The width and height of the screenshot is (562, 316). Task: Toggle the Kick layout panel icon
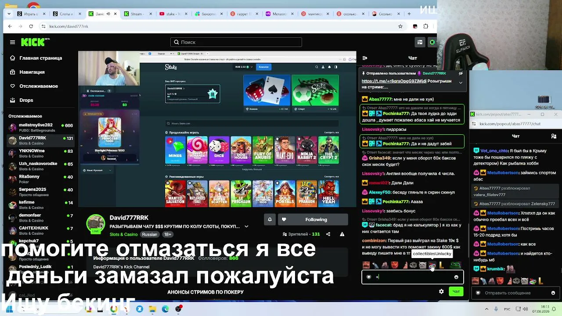pyautogui.click(x=420, y=42)
